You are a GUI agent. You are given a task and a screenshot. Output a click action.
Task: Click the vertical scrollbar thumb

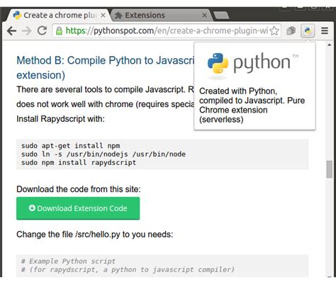pos(330,169)
